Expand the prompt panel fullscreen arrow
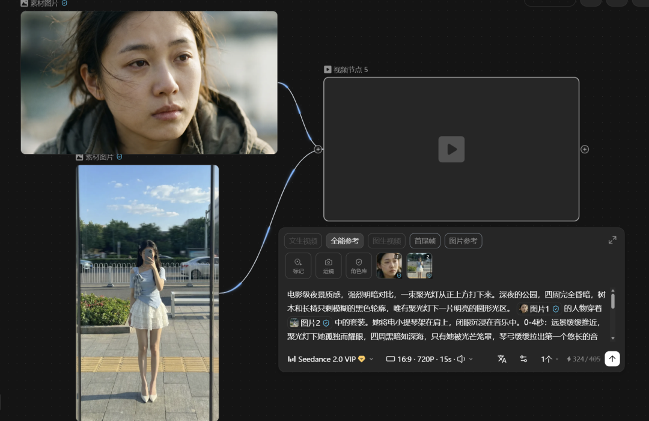 612,239
